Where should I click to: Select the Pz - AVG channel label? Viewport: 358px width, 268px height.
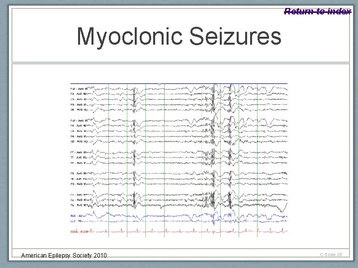tap(79, 205)
